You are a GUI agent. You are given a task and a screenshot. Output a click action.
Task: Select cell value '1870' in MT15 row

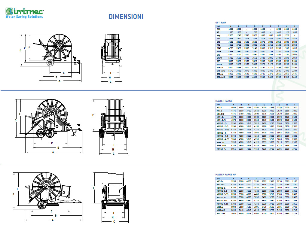coord(295,108)
